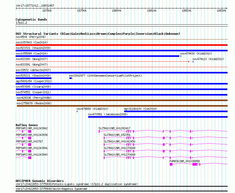Click the red nsv1057803 loss variant bar
The height and width of the screenshot is (193, 235).
pos(121,45)
